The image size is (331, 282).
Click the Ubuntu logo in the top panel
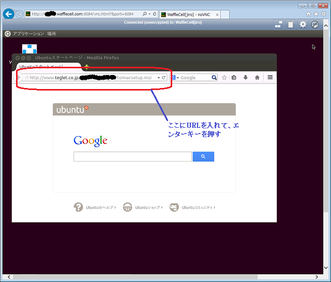(8, 34)
